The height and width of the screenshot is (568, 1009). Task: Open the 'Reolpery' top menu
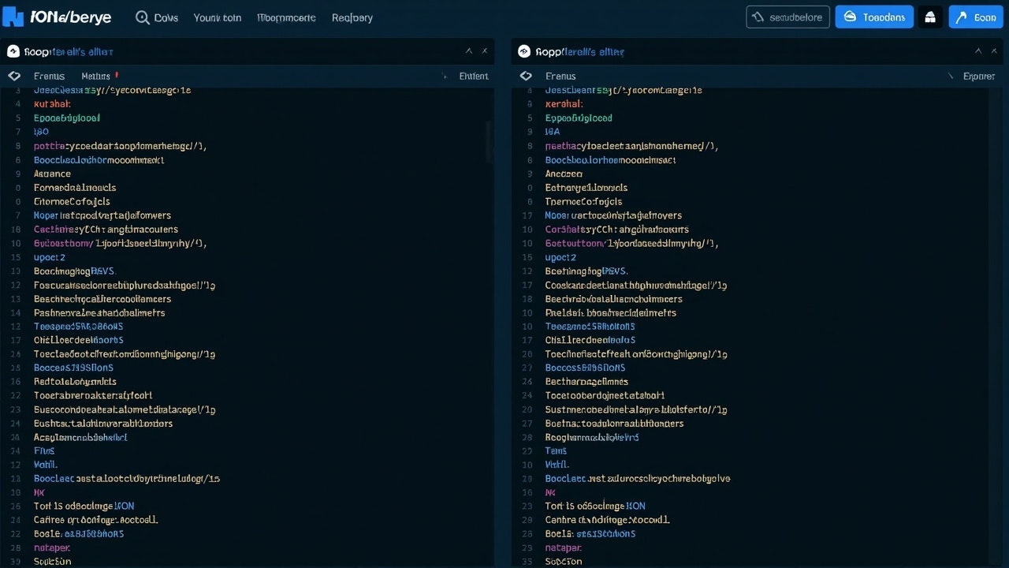coord(352,17)
